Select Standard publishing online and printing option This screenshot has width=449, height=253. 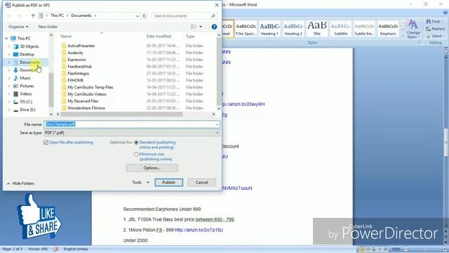pyautogui.click(x=136, y=142)
